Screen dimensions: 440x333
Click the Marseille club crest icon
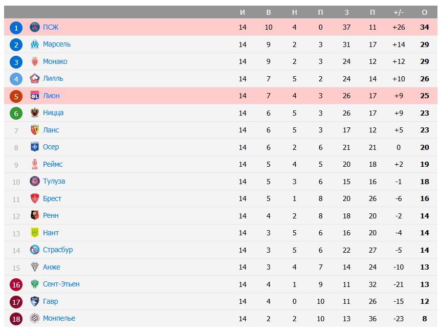tap(34, 45)
